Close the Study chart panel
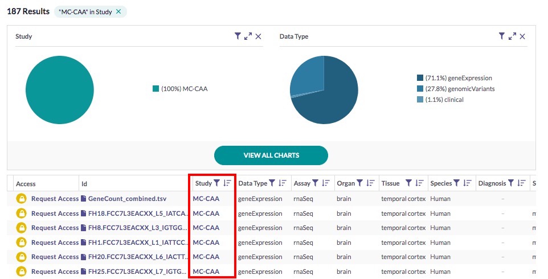 coord(258,36)
